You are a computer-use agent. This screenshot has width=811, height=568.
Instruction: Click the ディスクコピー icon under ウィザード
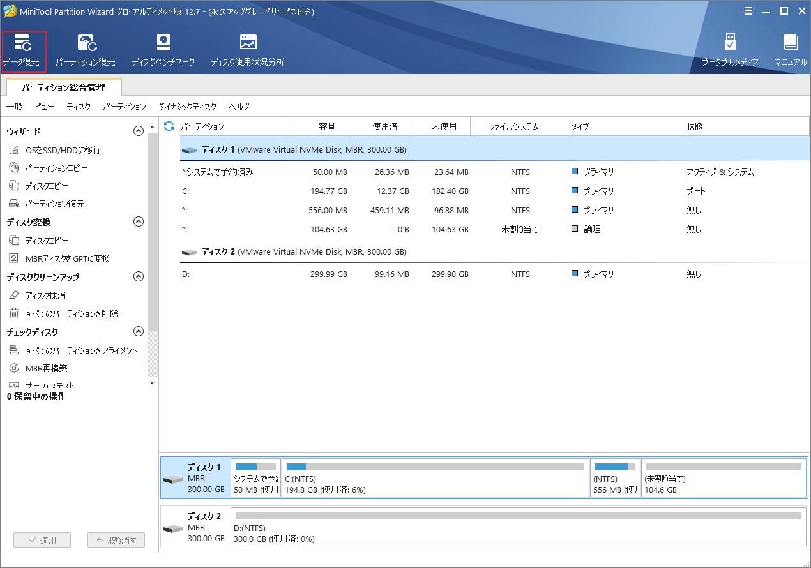[x=14, y=186]
